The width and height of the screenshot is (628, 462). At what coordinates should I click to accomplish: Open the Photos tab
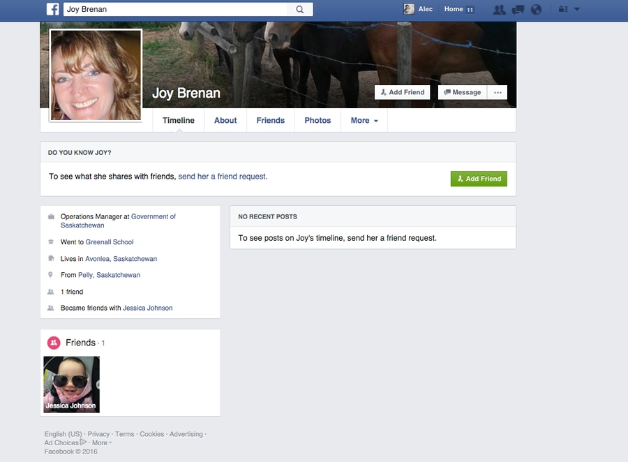coord(317,121)
